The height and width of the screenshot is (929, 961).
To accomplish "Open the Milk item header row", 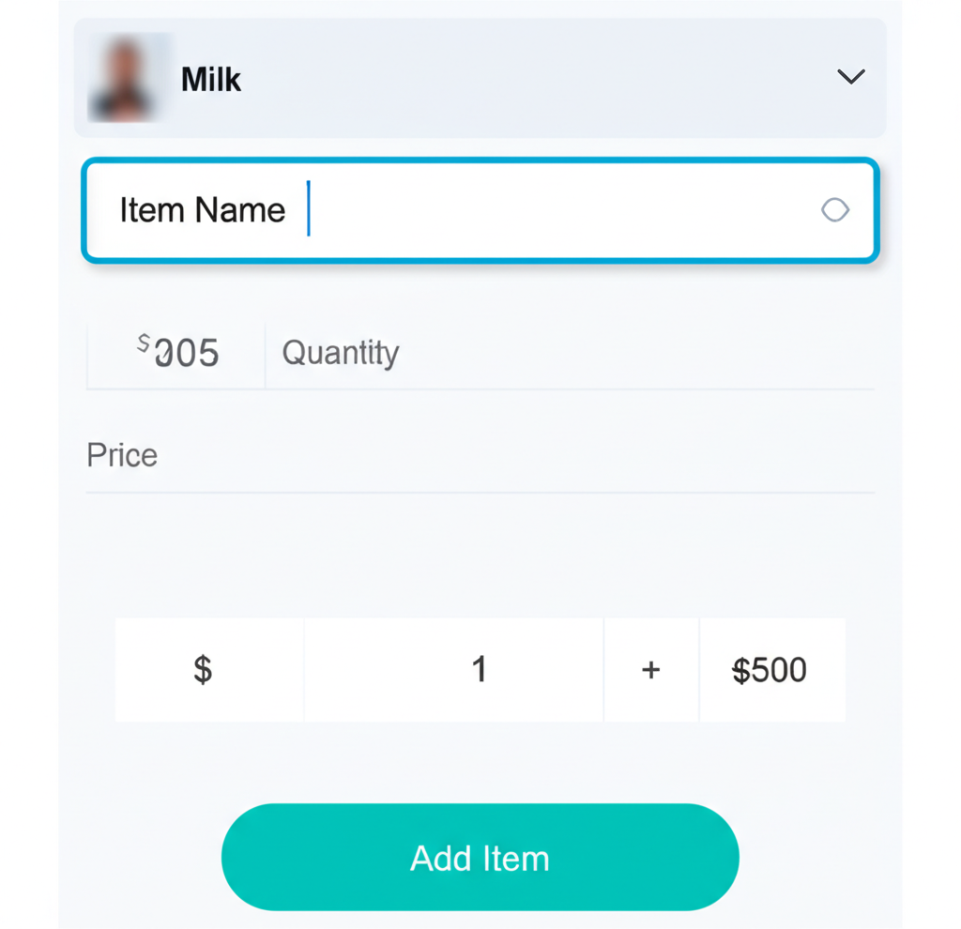I will pyautogui.click(x=480, y=77).
